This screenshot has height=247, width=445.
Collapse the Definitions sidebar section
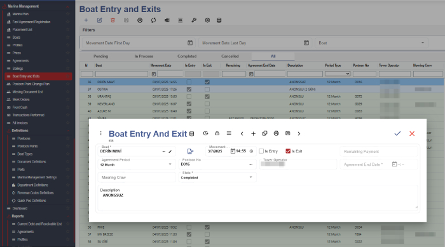(x=68, y=131)
